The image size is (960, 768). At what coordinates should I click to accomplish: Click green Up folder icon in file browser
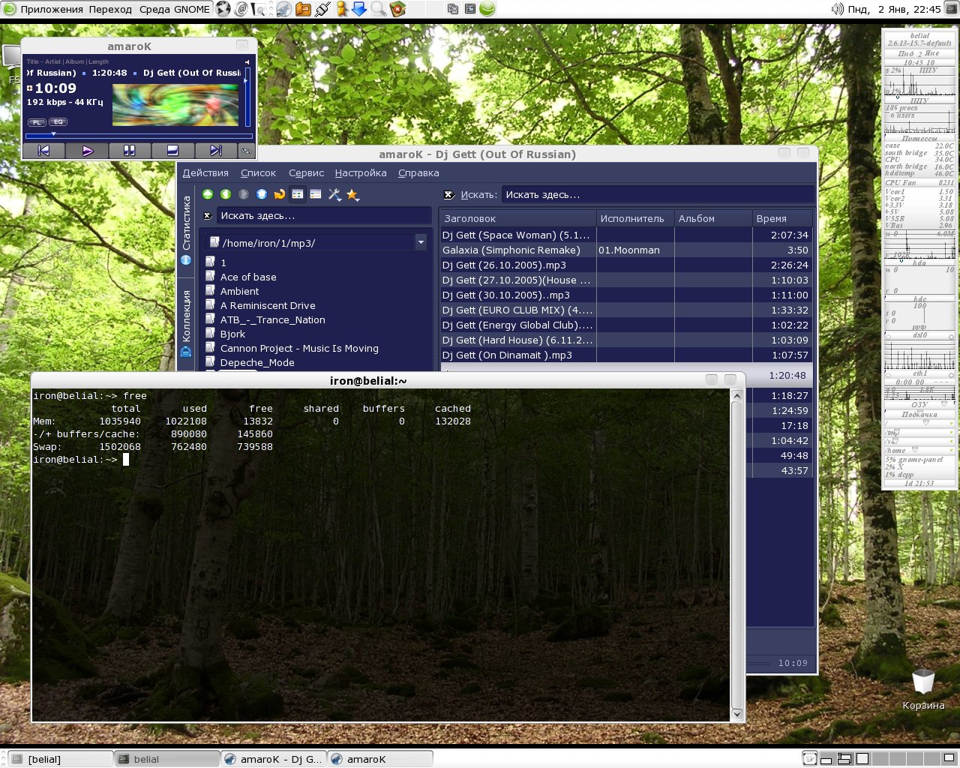[208, 194]
